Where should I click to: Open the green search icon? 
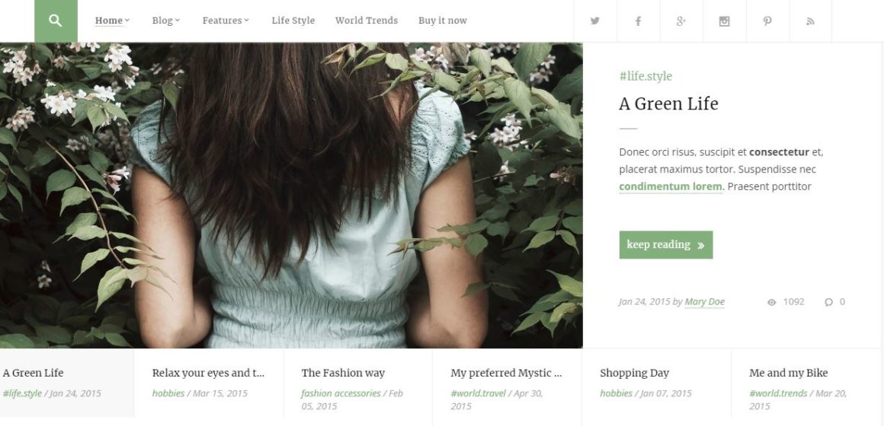[56, 21]
